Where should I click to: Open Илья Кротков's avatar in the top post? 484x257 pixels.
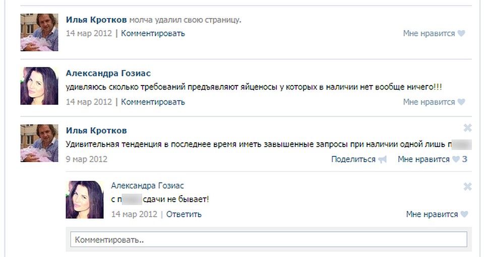coord(39,32)
